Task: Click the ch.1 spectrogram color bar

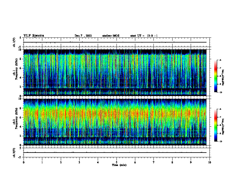Action: pyautogui.click(x=216, y=76)
